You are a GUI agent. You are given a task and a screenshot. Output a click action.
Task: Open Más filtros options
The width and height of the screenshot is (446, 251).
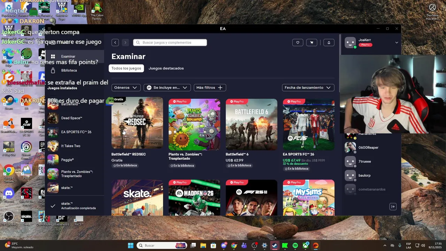210,88
